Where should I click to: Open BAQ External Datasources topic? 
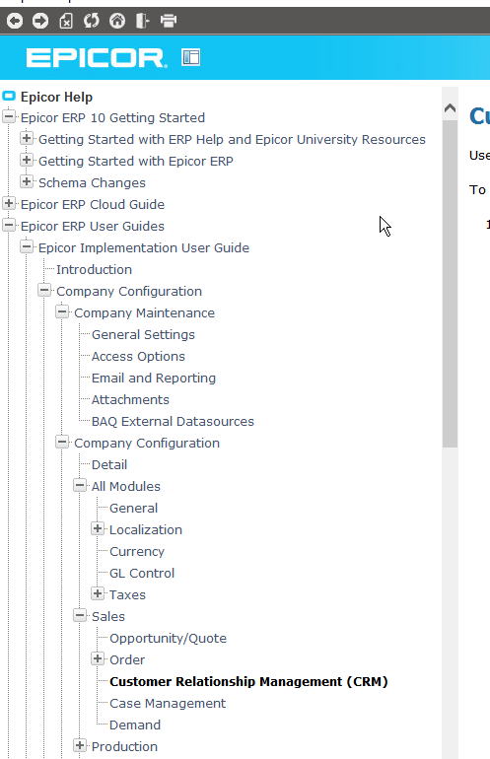click(173, 422)
